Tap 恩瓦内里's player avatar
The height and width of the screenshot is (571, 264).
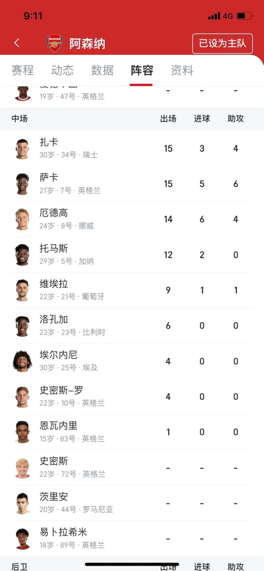click(x=22, y=432)
